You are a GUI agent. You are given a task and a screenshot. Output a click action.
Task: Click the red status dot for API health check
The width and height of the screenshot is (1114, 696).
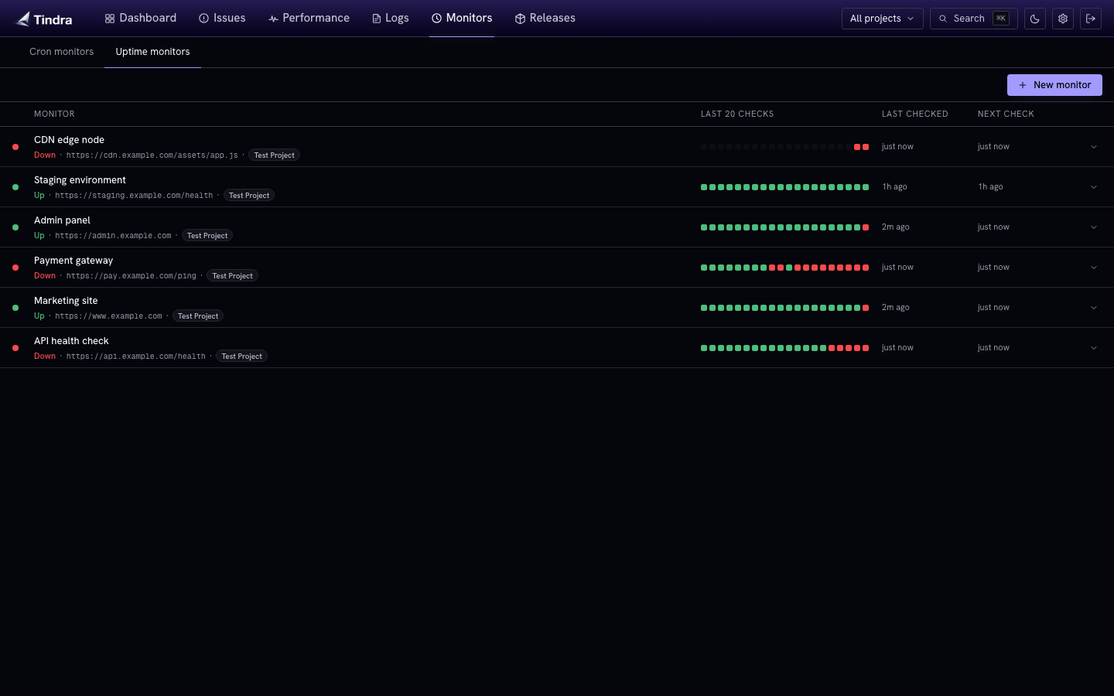(15, 348)
